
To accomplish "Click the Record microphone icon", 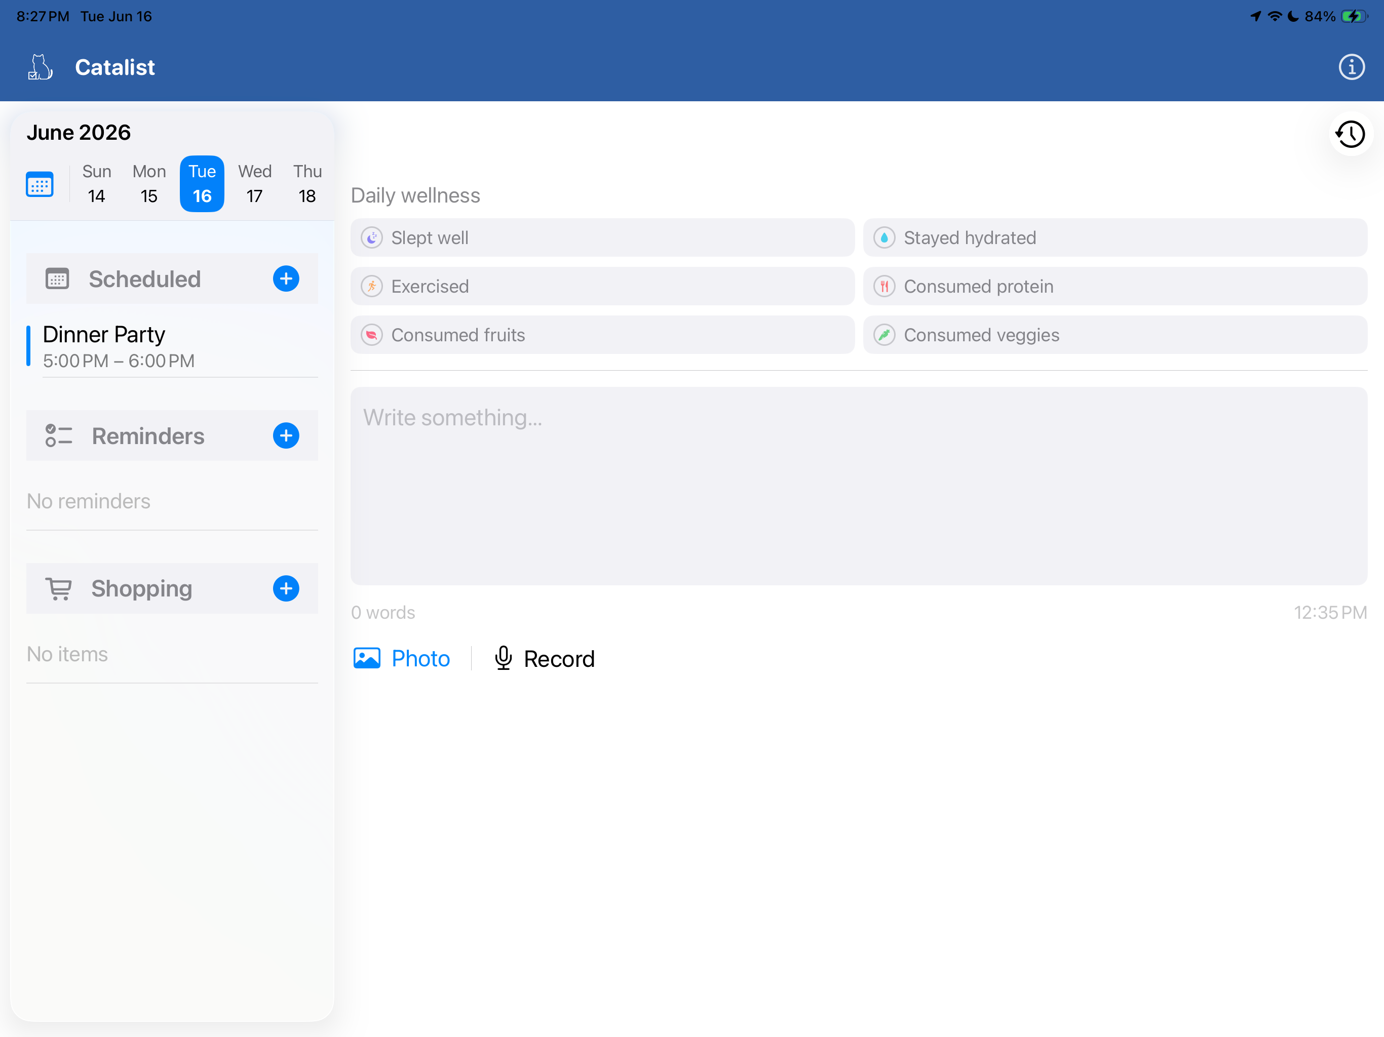I will pyautogui.click(x=504, y=659).
